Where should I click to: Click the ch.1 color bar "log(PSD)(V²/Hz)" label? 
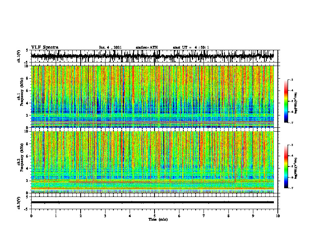coord(296,103)
